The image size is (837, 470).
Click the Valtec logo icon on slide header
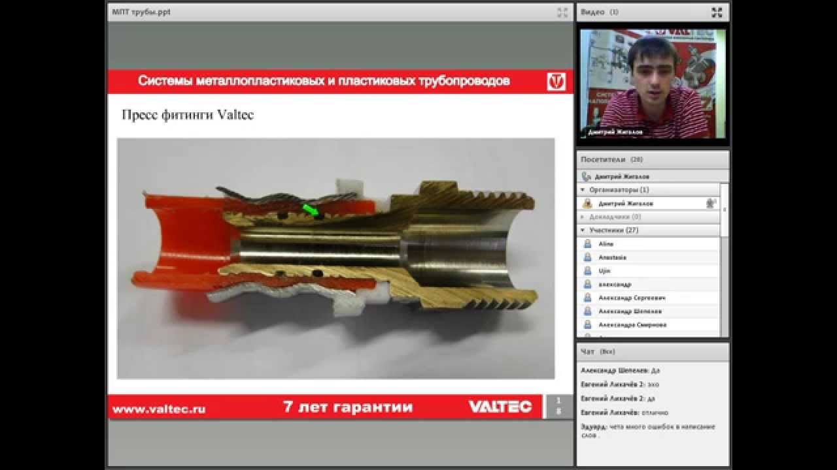[556, 81]
